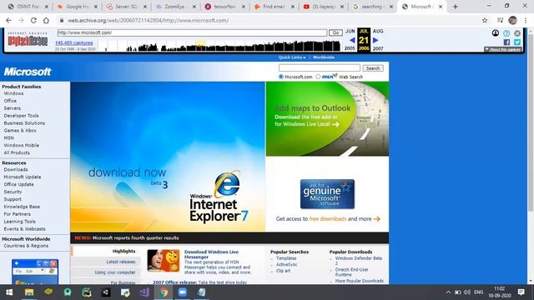534x300 pixels.
Task: Open Wayback Machine help icon
Action: [x=506, y=33]
